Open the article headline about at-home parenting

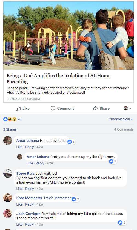[58, 79]
